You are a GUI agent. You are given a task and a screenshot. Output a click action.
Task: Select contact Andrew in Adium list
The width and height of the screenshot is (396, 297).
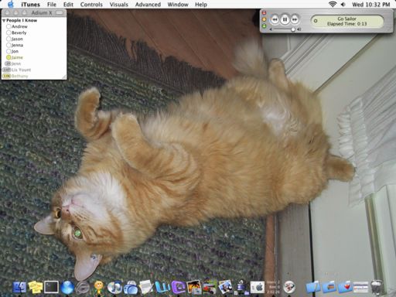tap(34, 26)
